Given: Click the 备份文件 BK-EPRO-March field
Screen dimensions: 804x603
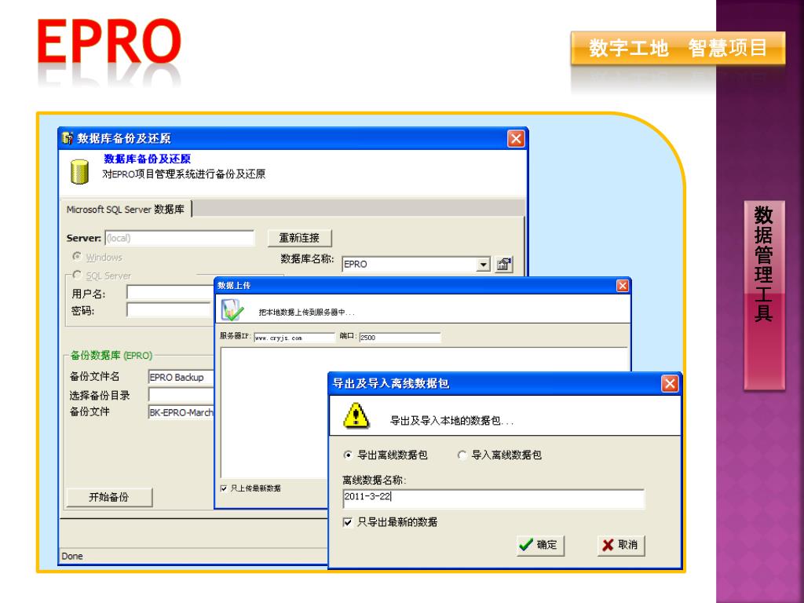Looking at the screenshot, I should click(181, 411).
